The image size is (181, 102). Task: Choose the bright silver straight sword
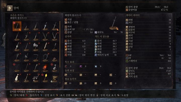pos(45,26)
